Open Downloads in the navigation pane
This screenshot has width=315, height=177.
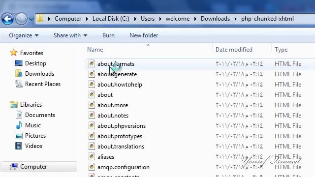pos(39,74)
